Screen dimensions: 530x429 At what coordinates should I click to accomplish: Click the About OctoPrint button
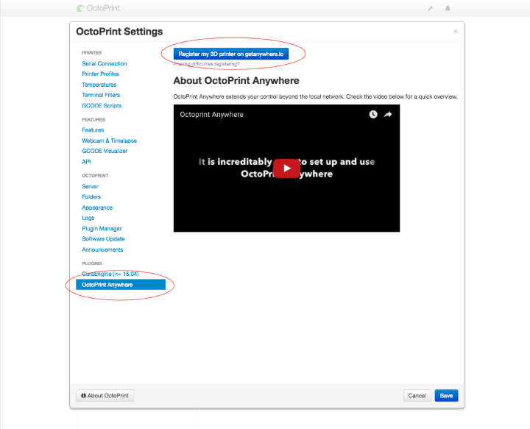coord(105,396)
